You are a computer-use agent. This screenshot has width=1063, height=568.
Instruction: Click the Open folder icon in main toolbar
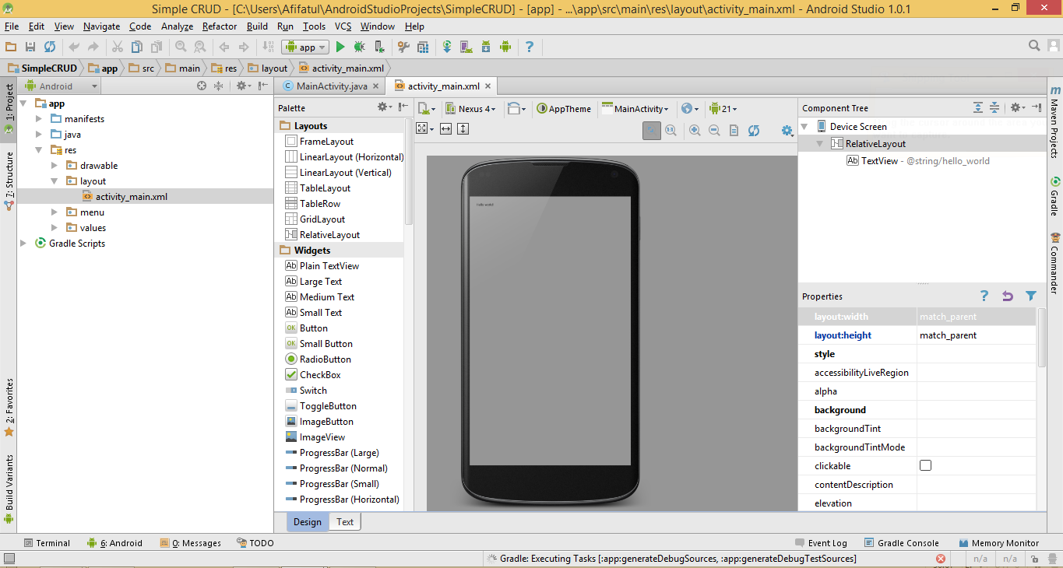tap(11, 47)
